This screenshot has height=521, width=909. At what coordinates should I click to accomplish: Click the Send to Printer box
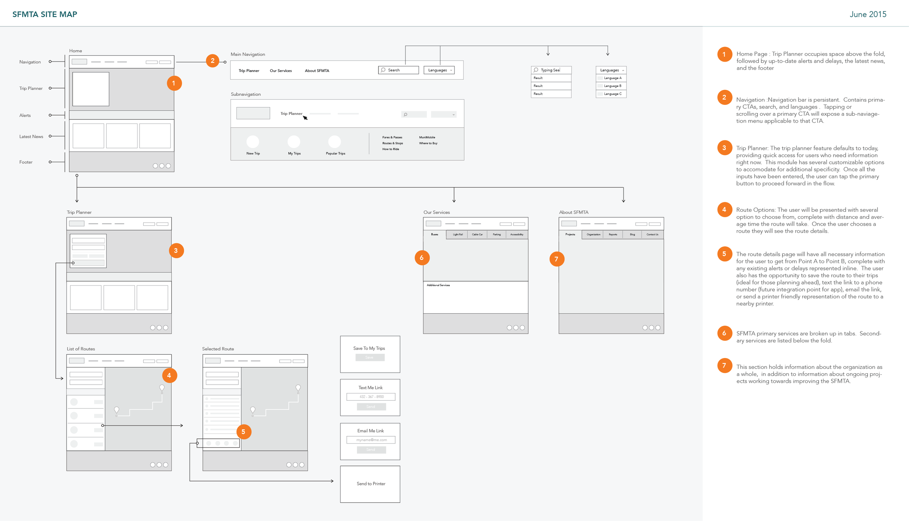(370, 484)
